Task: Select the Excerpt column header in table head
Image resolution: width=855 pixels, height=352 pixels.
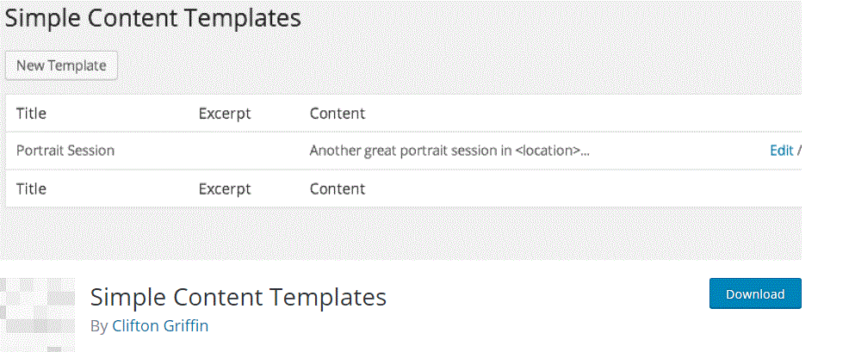Action: click(225, 114)
